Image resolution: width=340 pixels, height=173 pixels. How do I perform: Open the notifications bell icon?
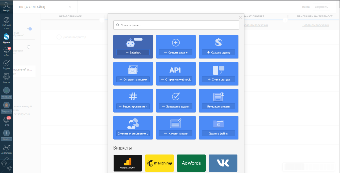click(x=4, y=163)
